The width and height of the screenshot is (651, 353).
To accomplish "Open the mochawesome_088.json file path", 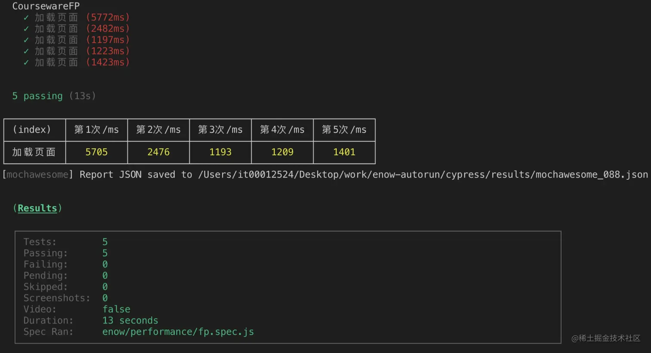I will (x=423, y=175).
